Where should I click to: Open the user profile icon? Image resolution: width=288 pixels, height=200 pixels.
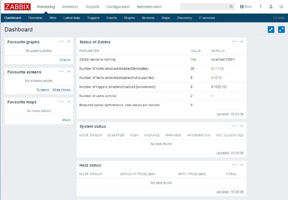click(271, 7)
